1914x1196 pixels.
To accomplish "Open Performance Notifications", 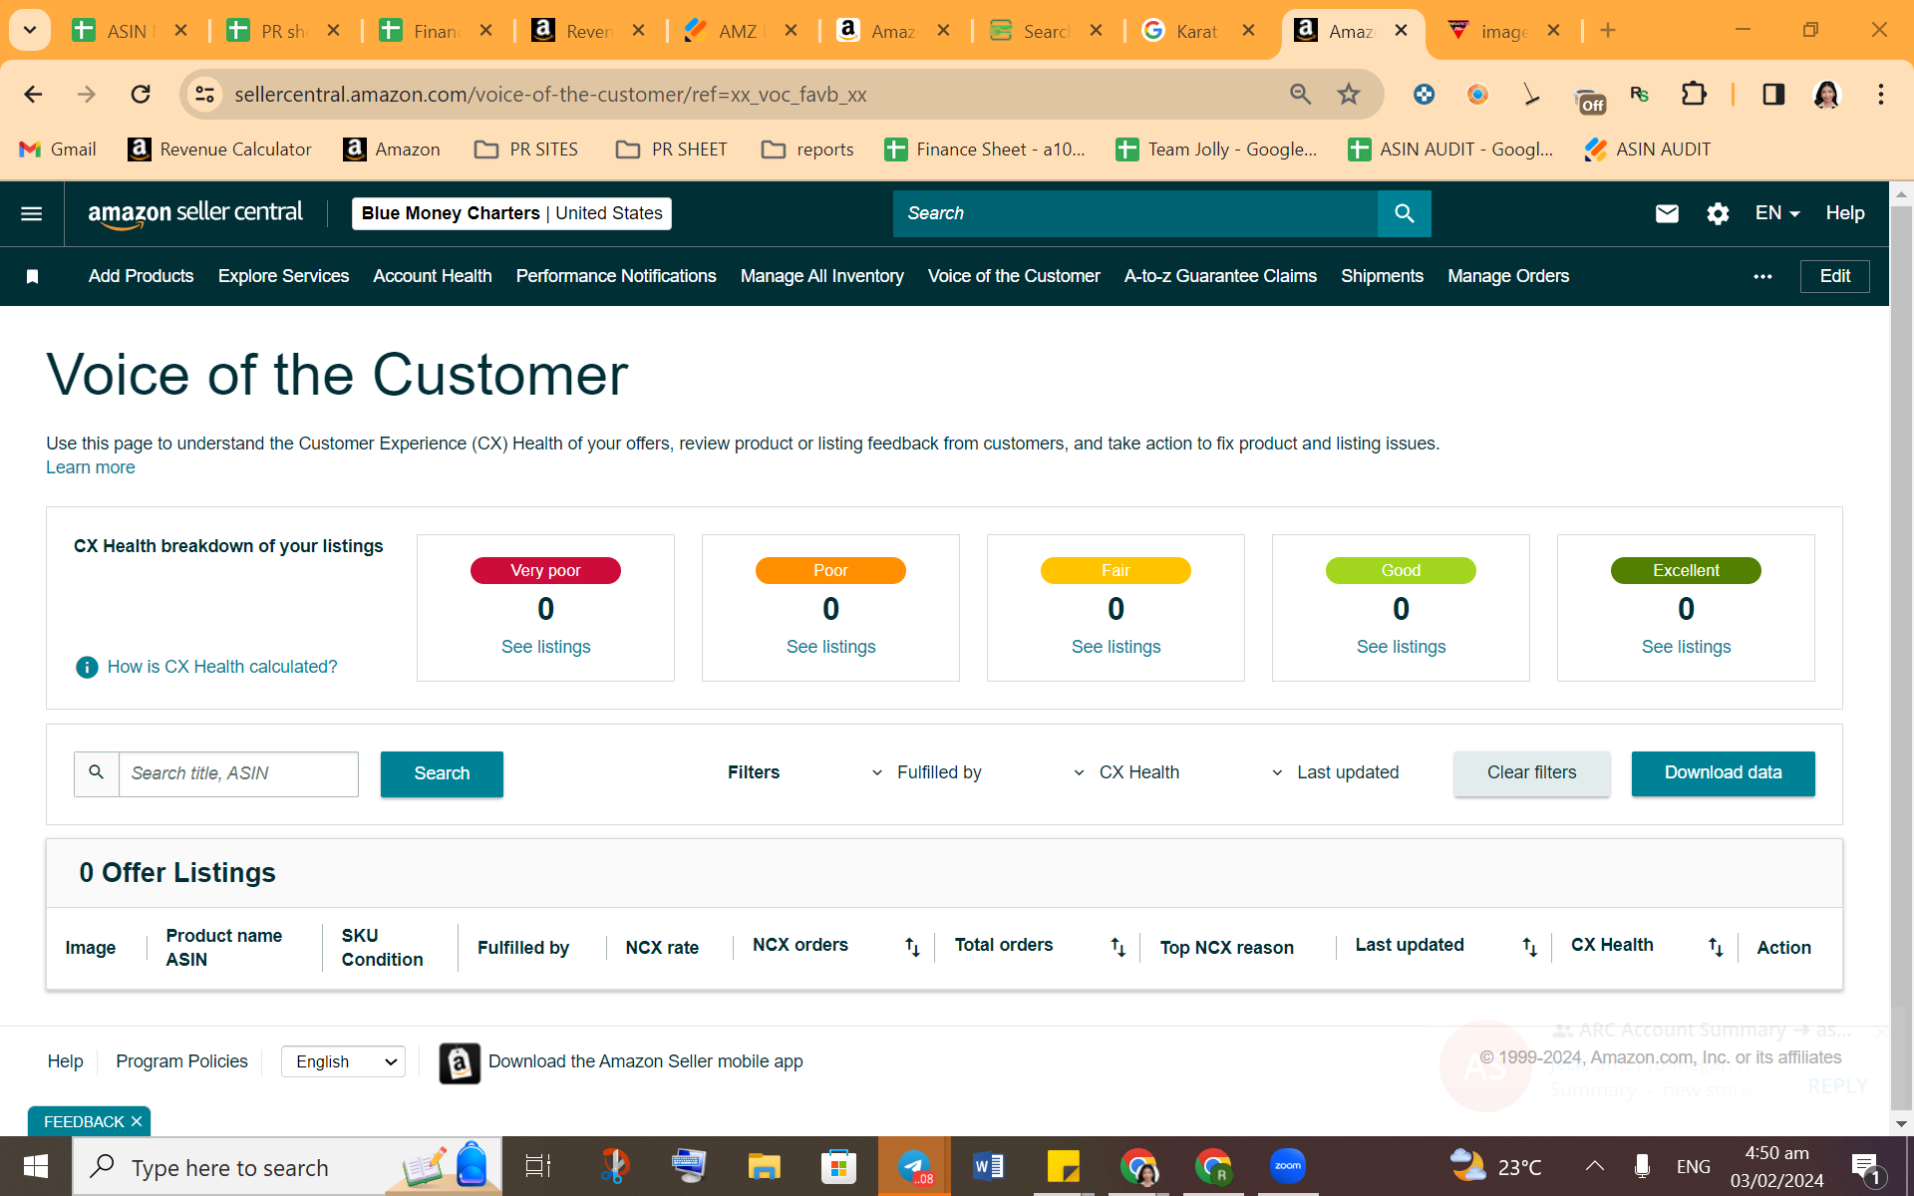I will [616, 276].
